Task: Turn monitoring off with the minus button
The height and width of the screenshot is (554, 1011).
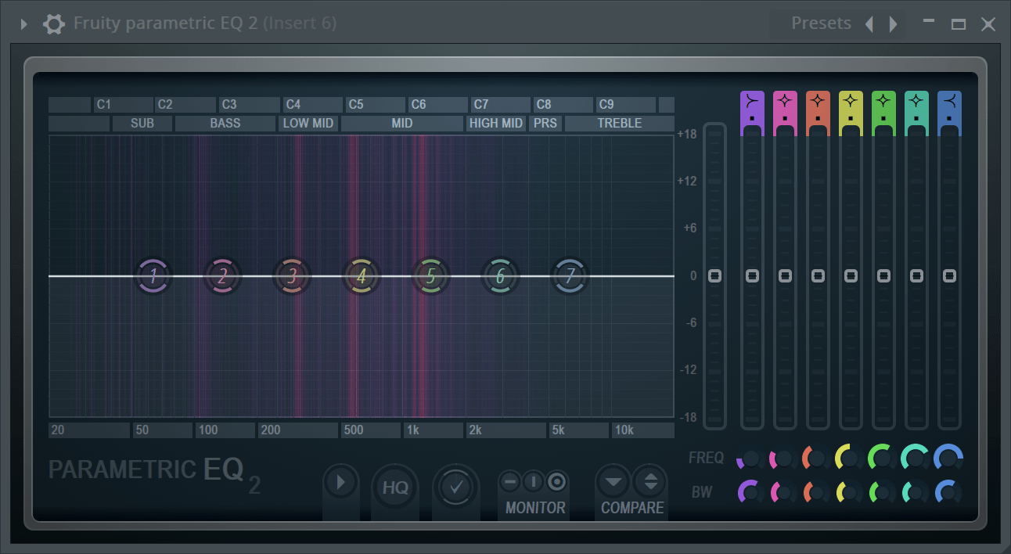Action: click(x=510, y=482)
